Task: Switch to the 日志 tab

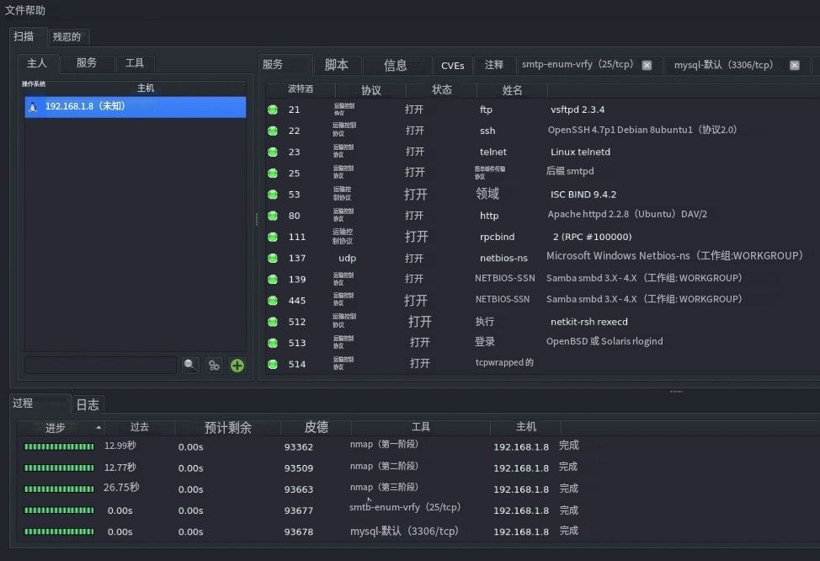Action: (87, 404)
